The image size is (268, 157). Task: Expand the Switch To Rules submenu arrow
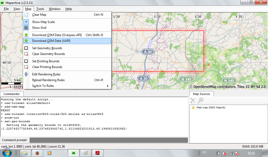tap(108, 86)
